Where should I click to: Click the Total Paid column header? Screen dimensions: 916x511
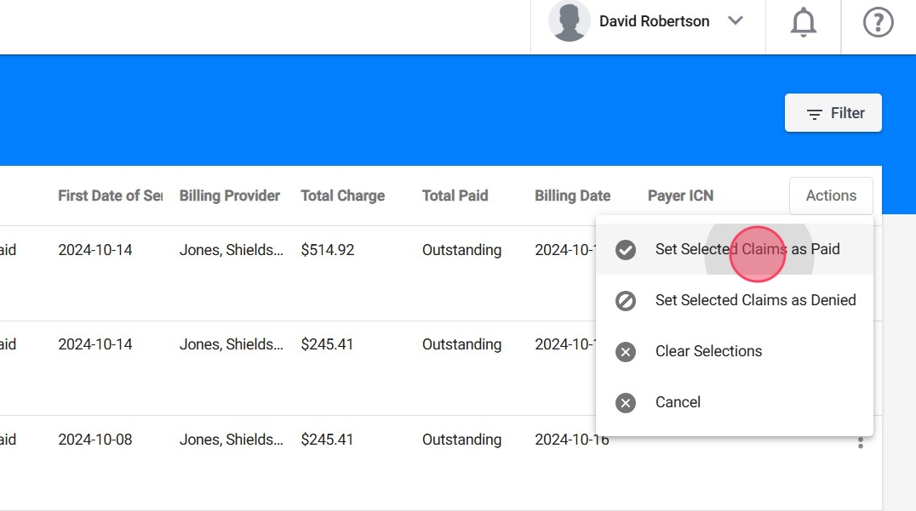tap(455, 196)
